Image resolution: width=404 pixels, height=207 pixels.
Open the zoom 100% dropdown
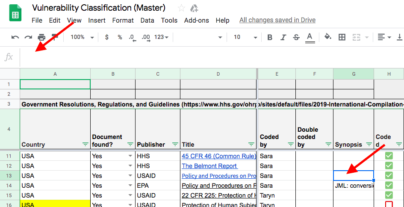click(83, 37)
